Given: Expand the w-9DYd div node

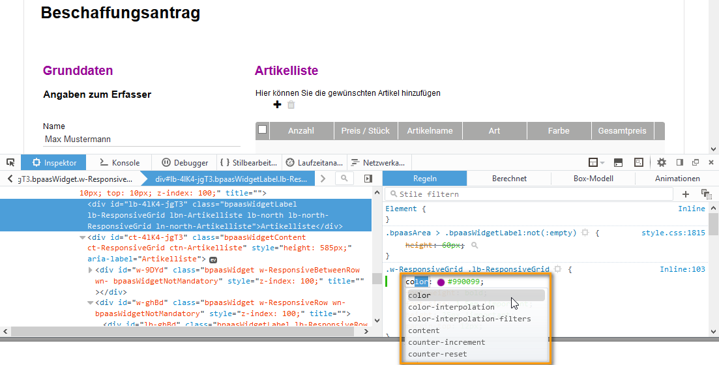Looking at the screenshot, I should point(91,270).
